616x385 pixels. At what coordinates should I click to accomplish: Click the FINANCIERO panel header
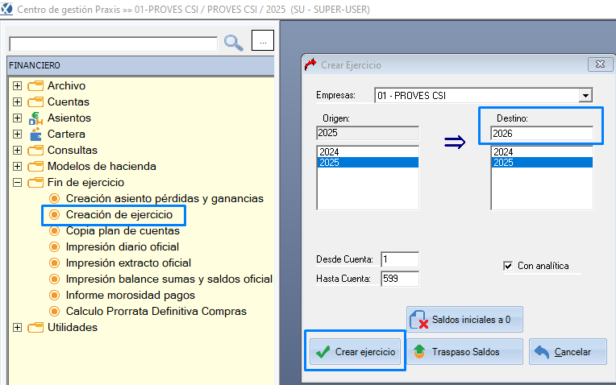pyautogui.click(x=140, y=65)
